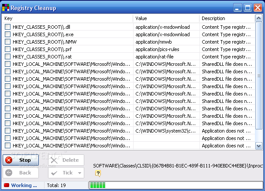Screen dimensions: 265x191
Task: Sort by the Key column header
Action: [x=67, y=18]
